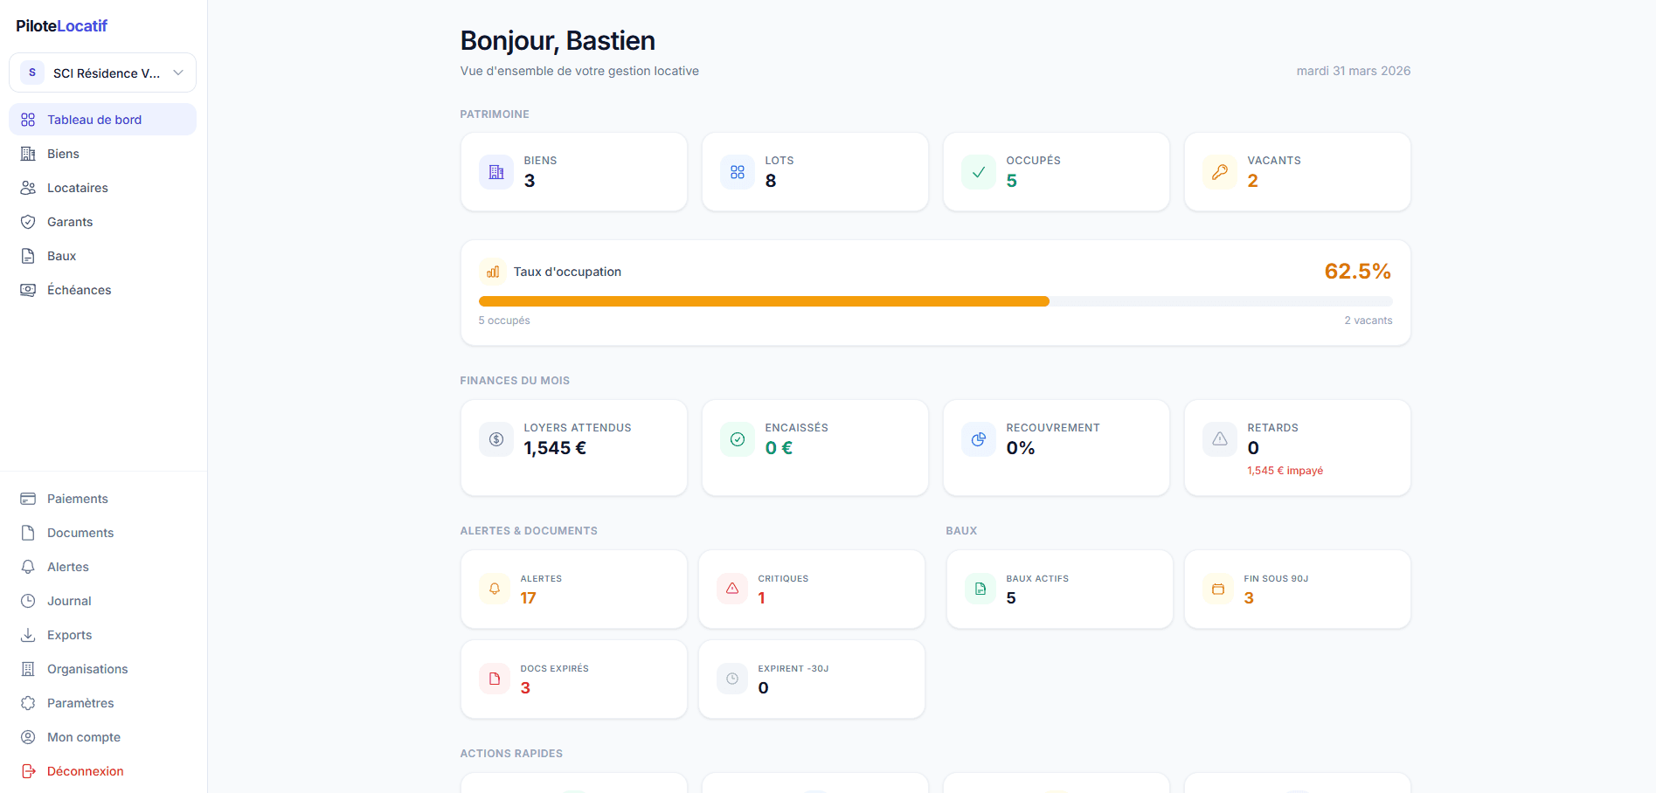Open Paramètres from the sidebar
The image size is (1656, 793).
tap(80, 702)
